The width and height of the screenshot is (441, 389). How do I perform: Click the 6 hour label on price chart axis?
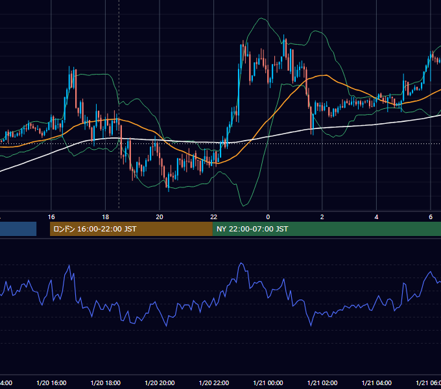coord(431,217)
